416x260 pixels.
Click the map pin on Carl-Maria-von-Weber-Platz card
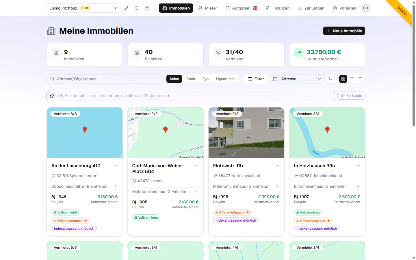point(165,129)
